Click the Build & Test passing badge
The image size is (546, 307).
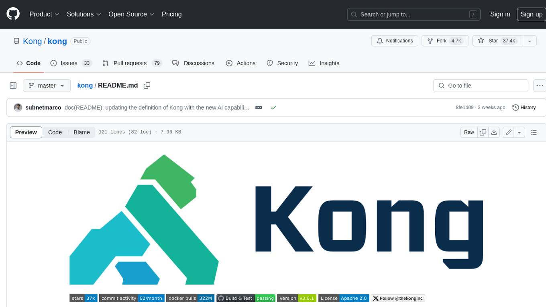(246, 298)
